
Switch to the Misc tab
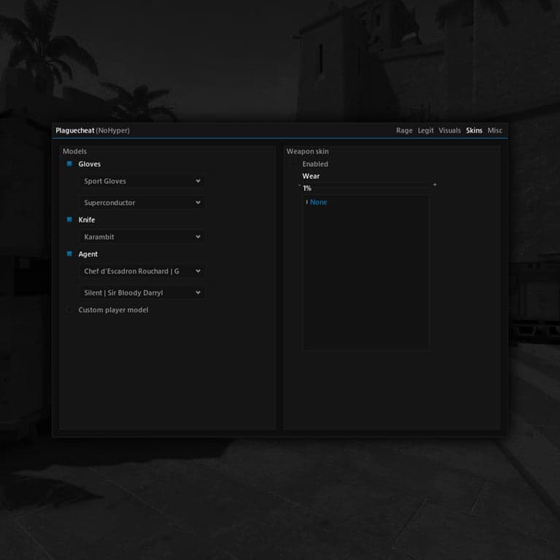[494, 131]
